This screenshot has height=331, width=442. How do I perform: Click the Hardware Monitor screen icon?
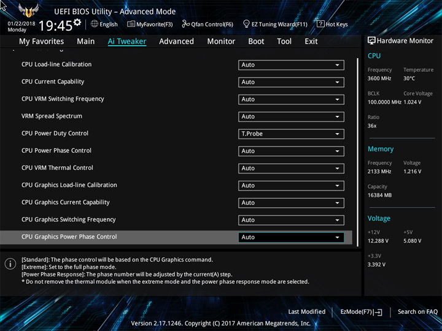pos(371,40)
